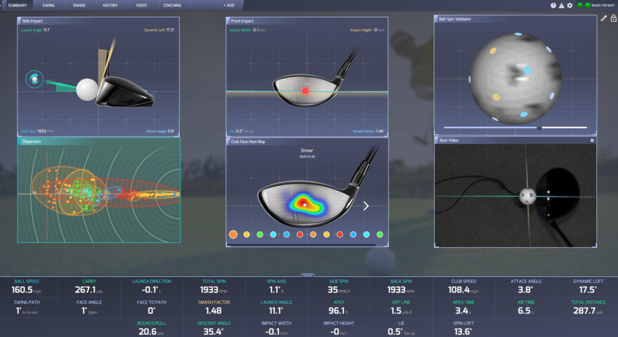Open the HISTORY tab

[110, 5]
